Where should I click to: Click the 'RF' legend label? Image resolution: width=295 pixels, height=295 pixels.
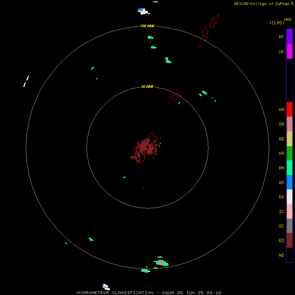pos(281,37)
